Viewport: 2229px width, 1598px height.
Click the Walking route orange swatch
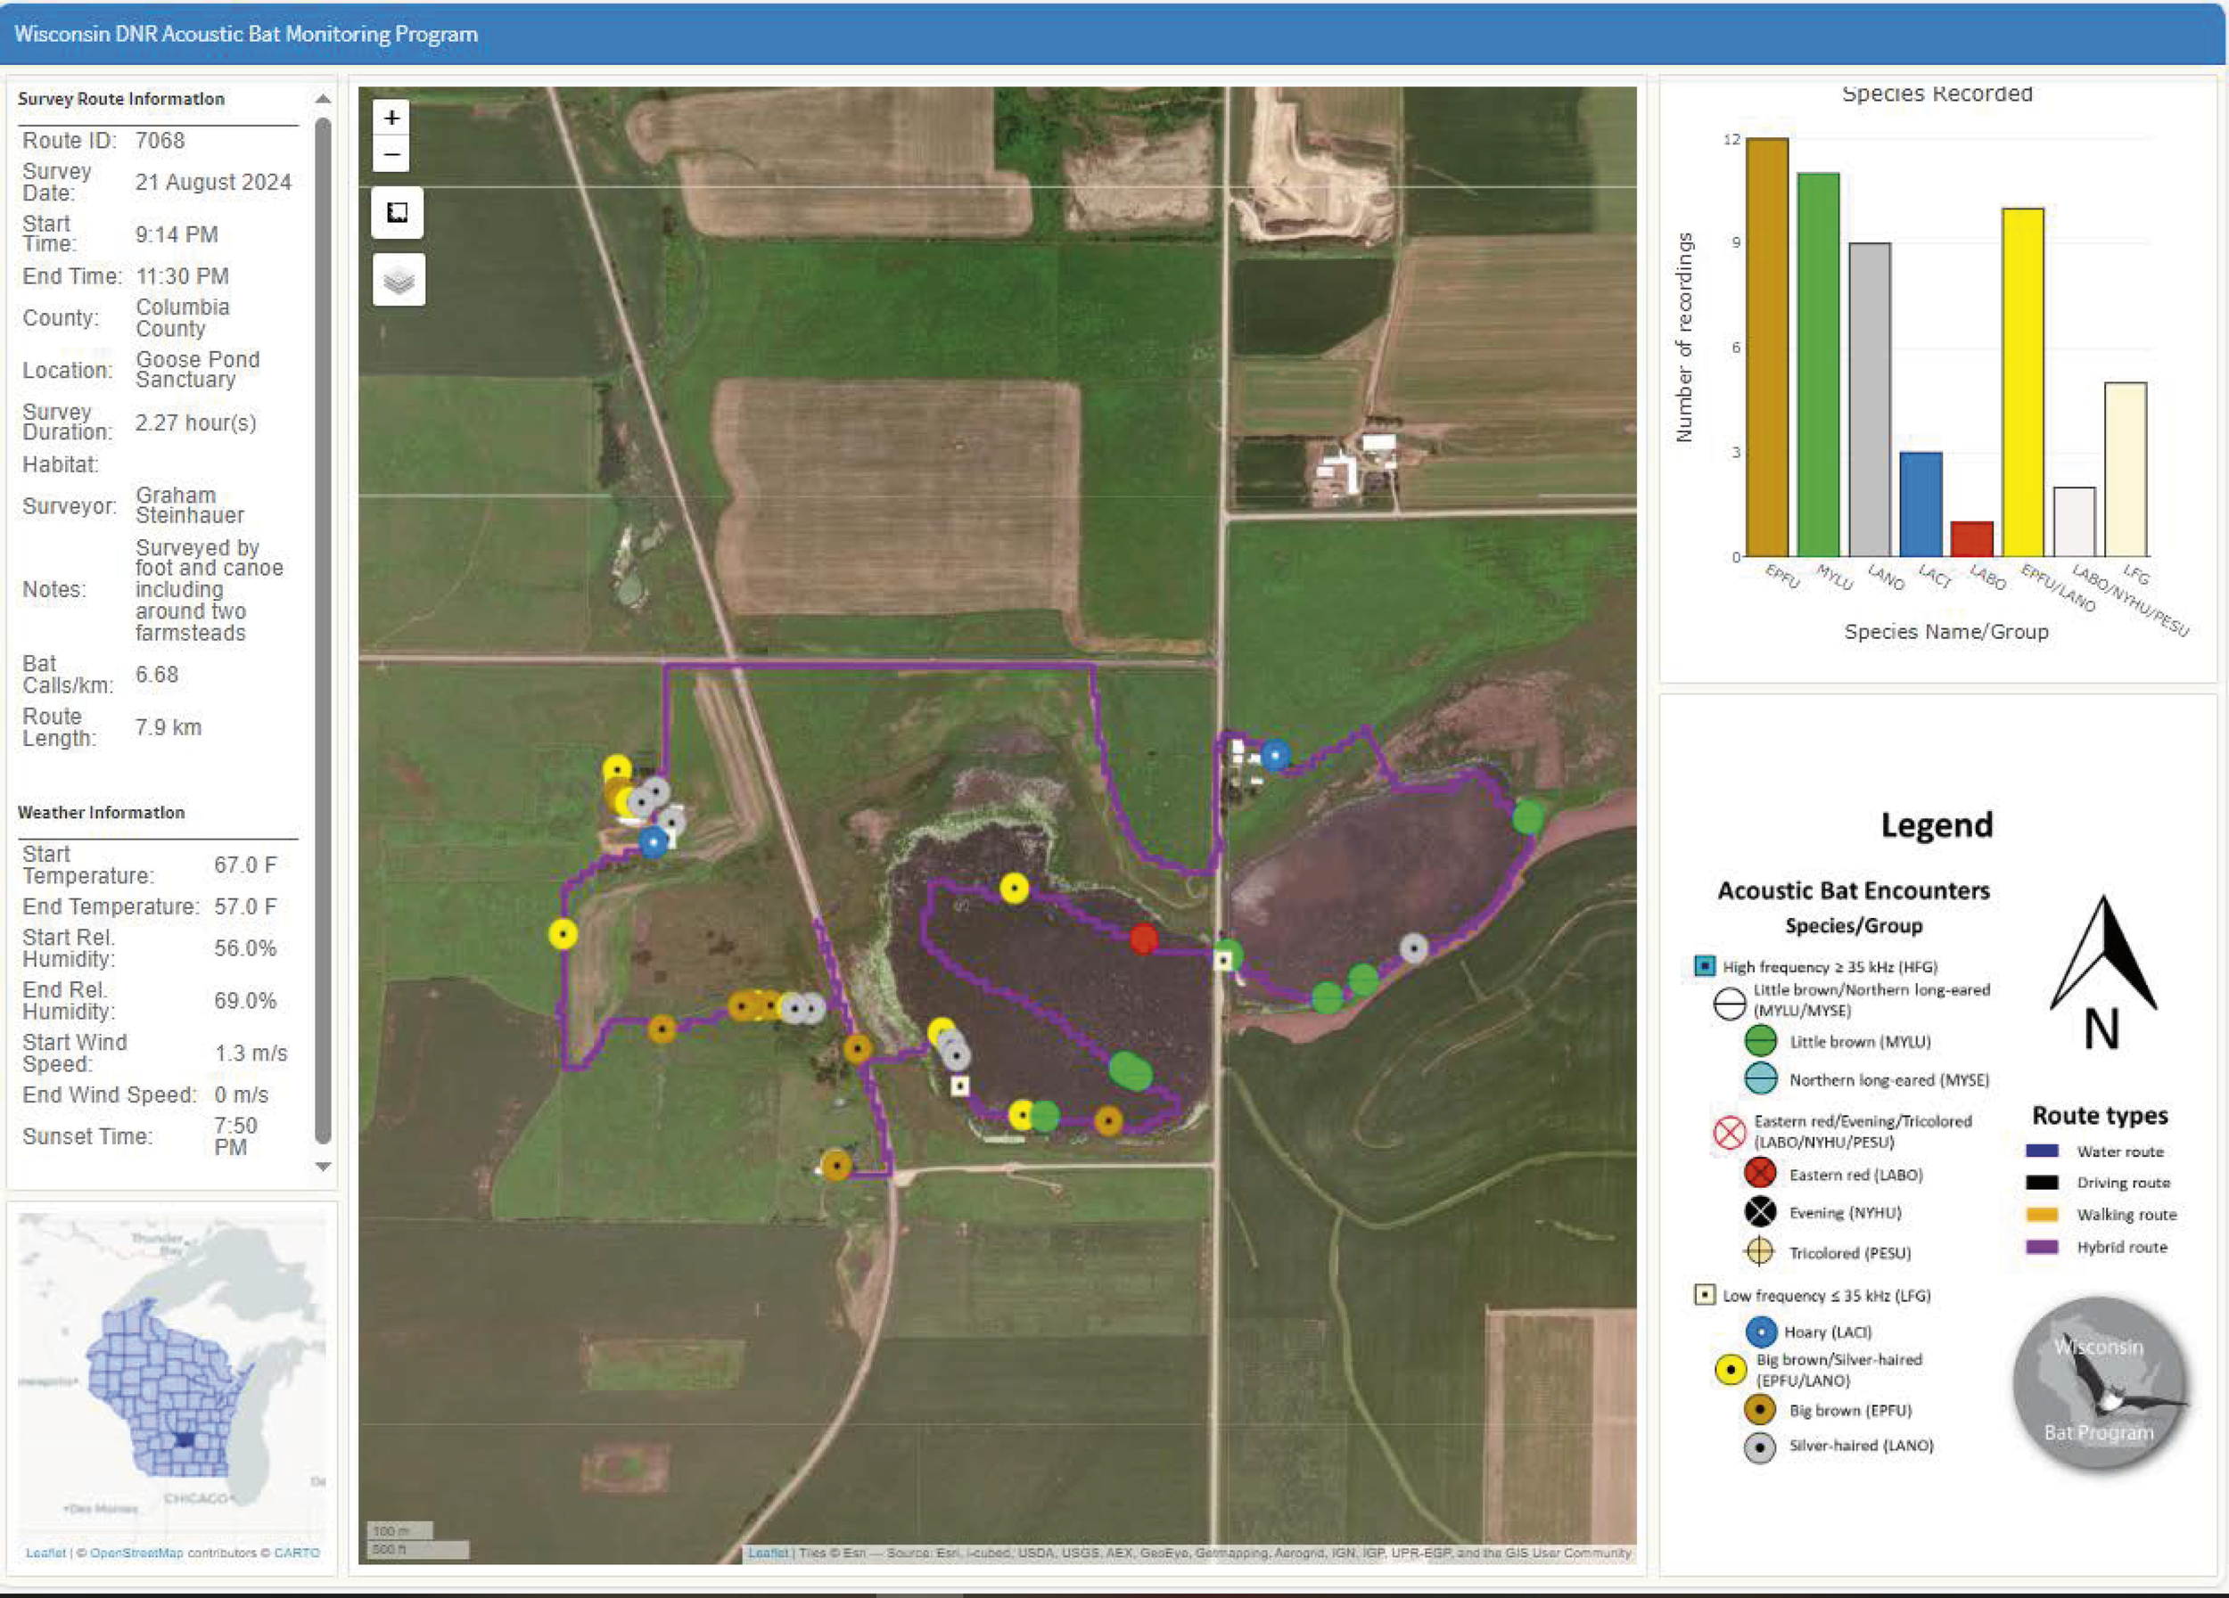point(2041,1214)
